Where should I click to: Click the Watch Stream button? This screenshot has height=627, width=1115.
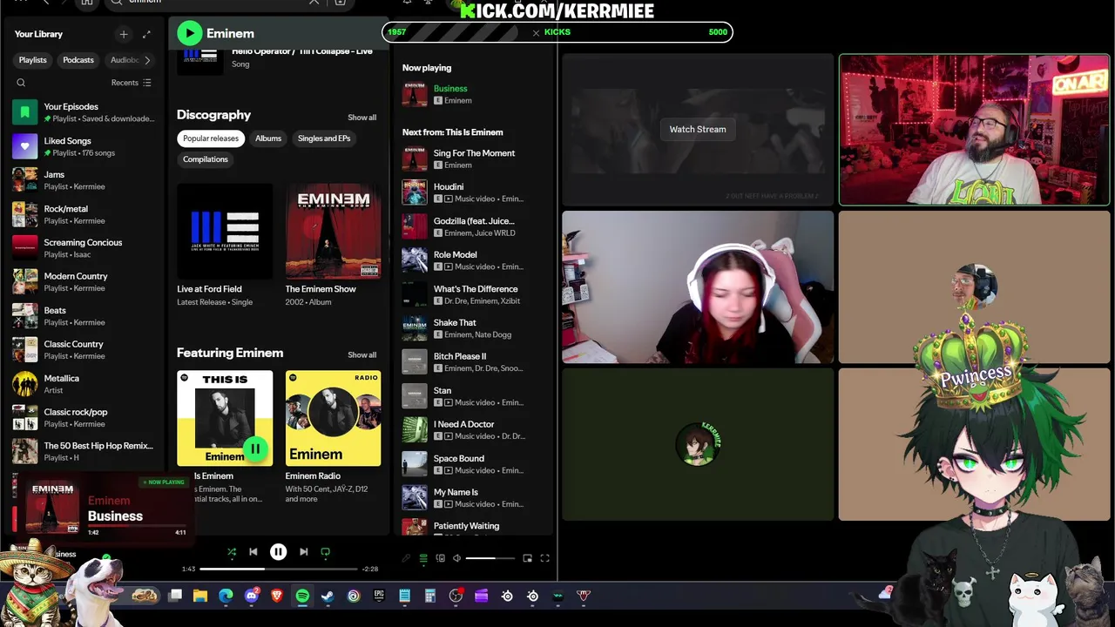pos(698,129)
